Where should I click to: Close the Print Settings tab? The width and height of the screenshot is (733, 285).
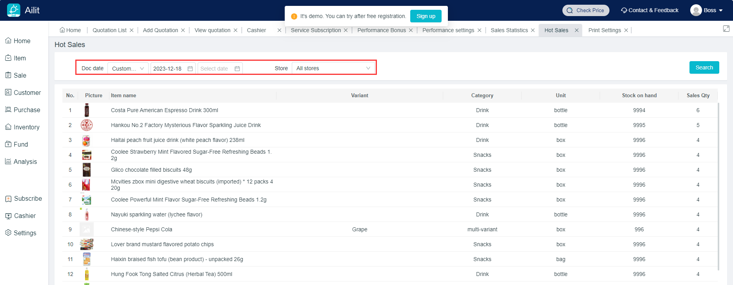626,30
